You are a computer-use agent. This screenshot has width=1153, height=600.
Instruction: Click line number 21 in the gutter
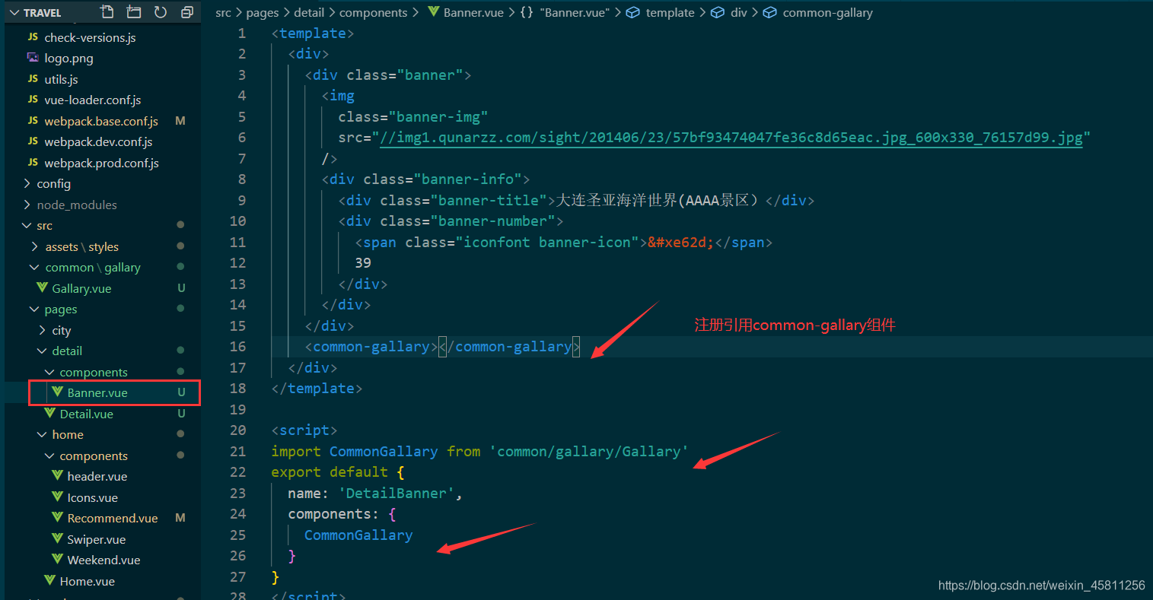click(238, 451)
